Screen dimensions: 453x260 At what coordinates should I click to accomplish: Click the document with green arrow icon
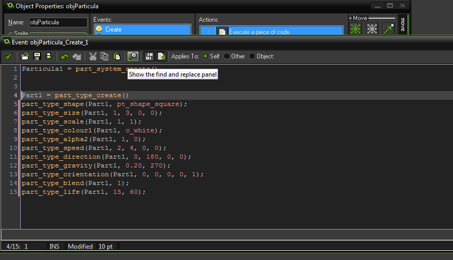coord(161,56)
